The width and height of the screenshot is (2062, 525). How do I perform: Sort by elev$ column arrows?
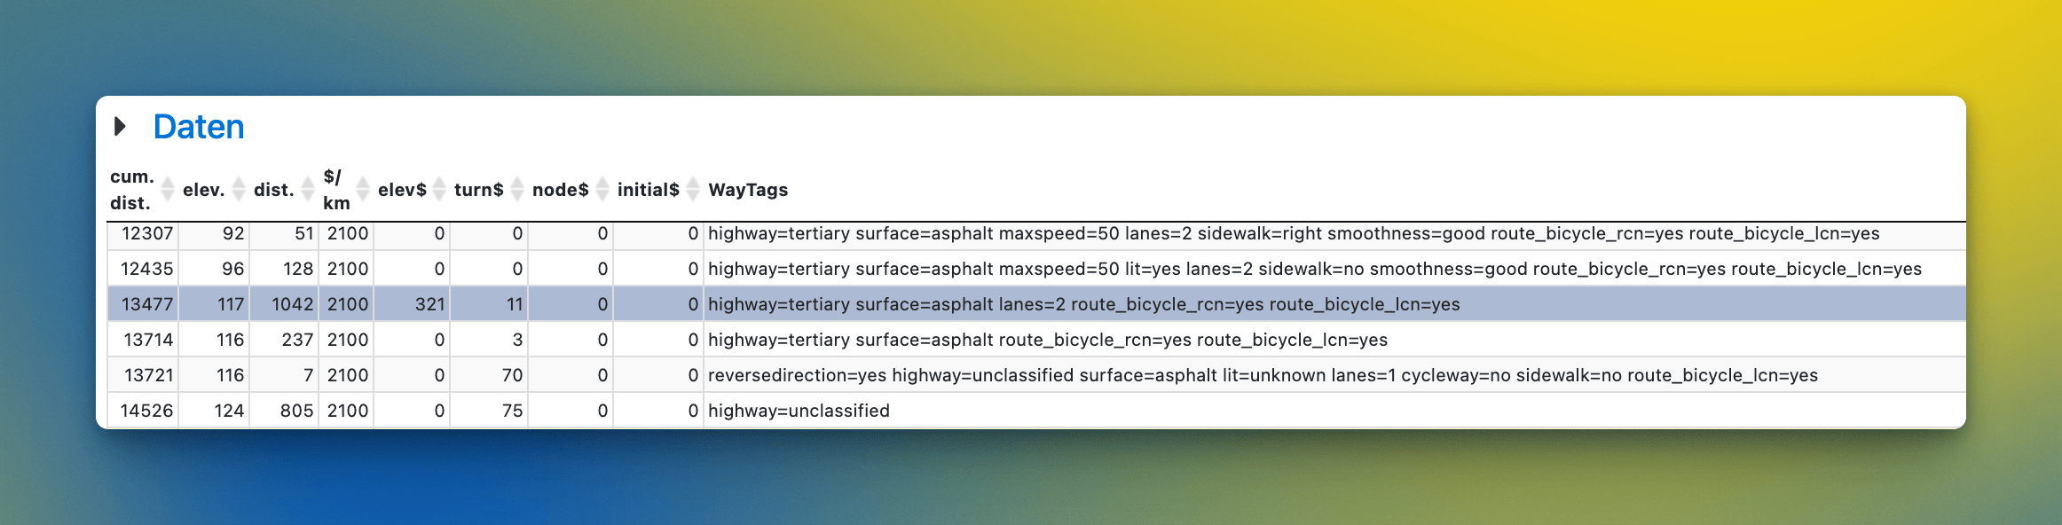[439, 189]
